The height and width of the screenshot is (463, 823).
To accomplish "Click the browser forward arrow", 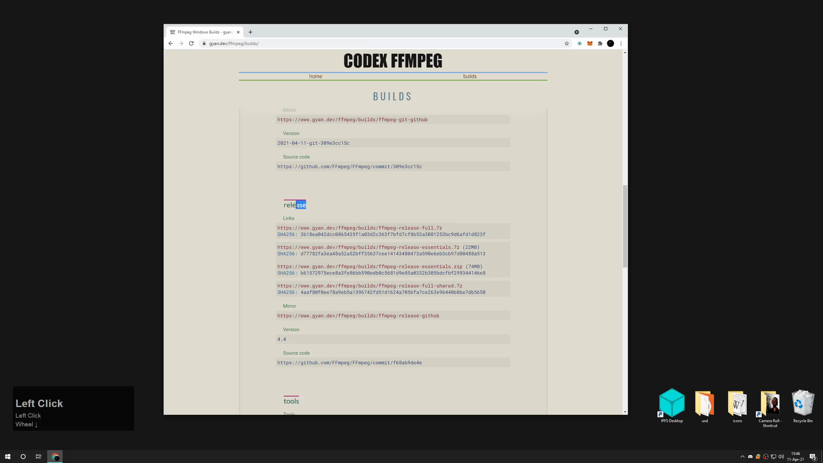I will click(x=181, y=44).
